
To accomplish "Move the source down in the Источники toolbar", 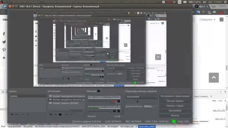I will pyautogui.click(x=71, y=114).
